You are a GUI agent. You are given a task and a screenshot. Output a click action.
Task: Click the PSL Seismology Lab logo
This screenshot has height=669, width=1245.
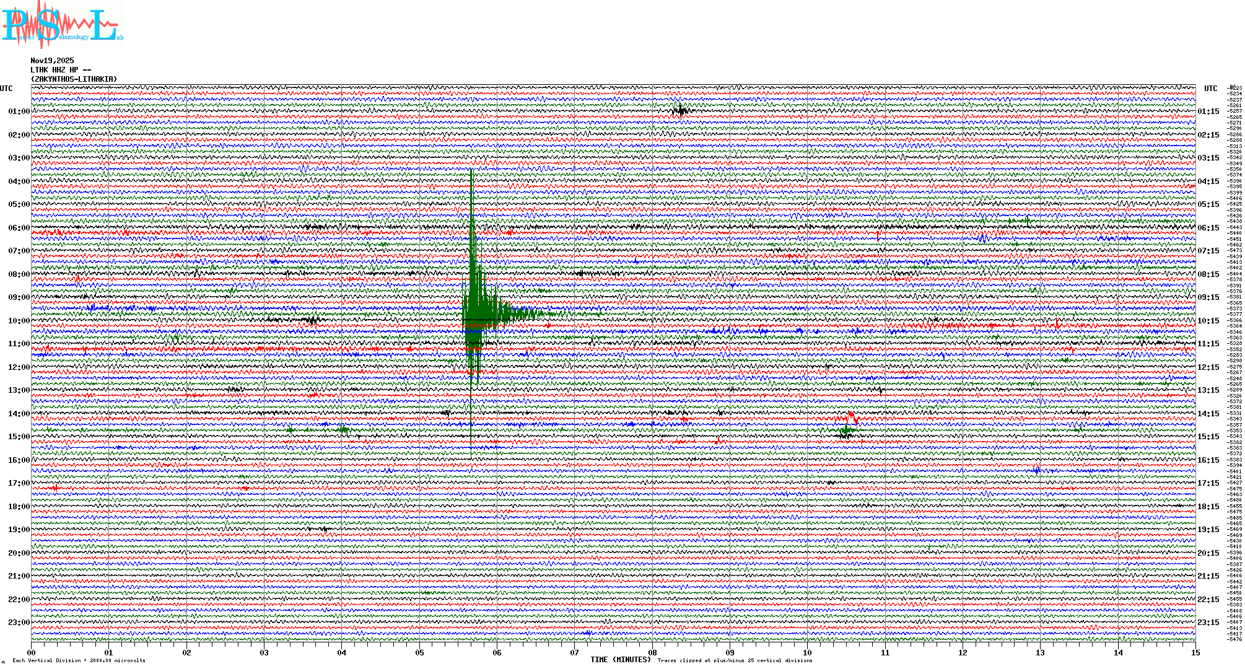click(61, 25)
